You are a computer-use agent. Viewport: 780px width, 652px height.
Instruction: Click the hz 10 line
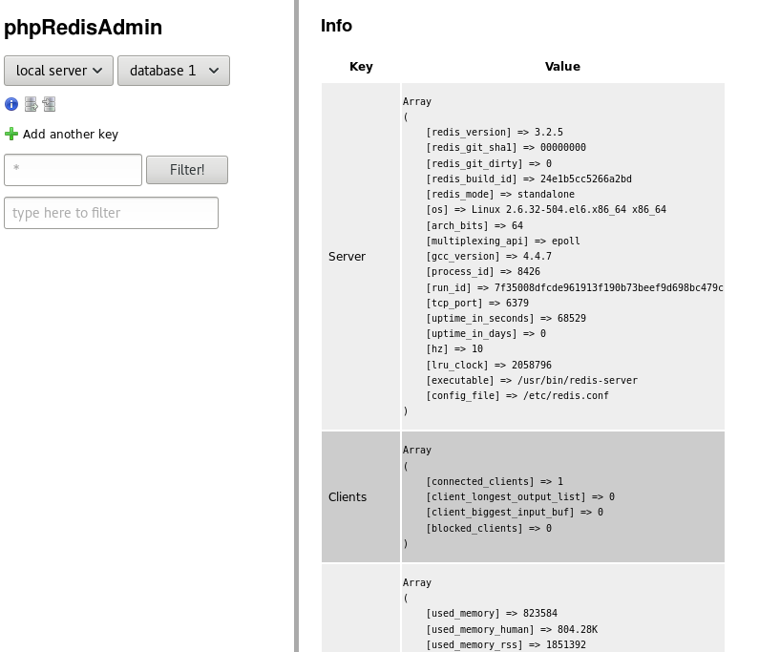(x=454, y=349)
